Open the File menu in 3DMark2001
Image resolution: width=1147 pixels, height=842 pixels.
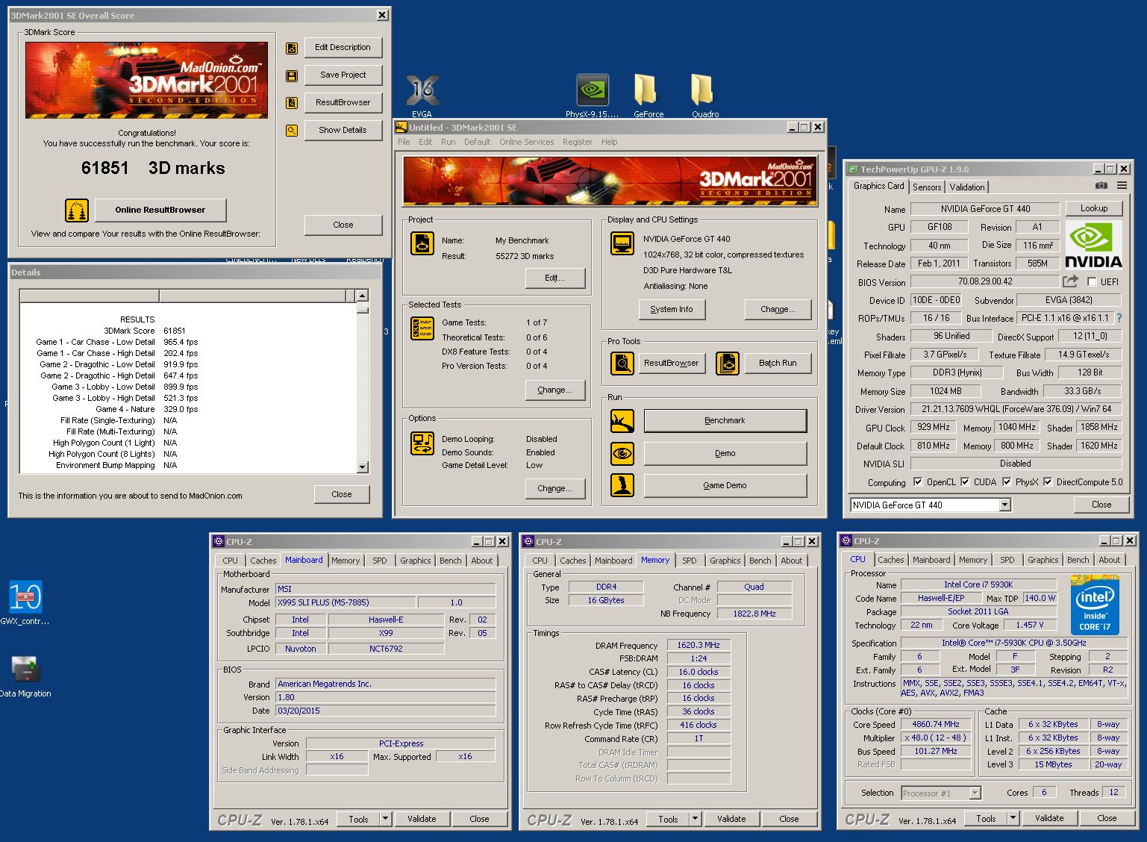point(404,142)
